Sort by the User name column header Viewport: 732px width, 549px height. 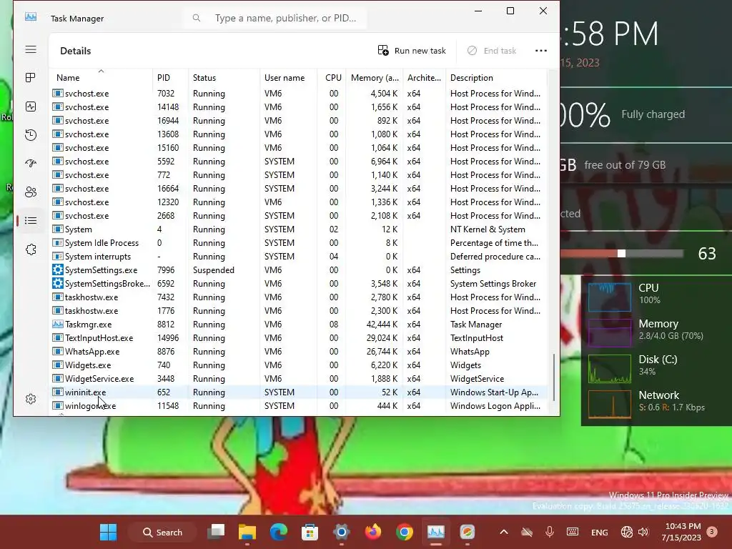pos(288,77)
